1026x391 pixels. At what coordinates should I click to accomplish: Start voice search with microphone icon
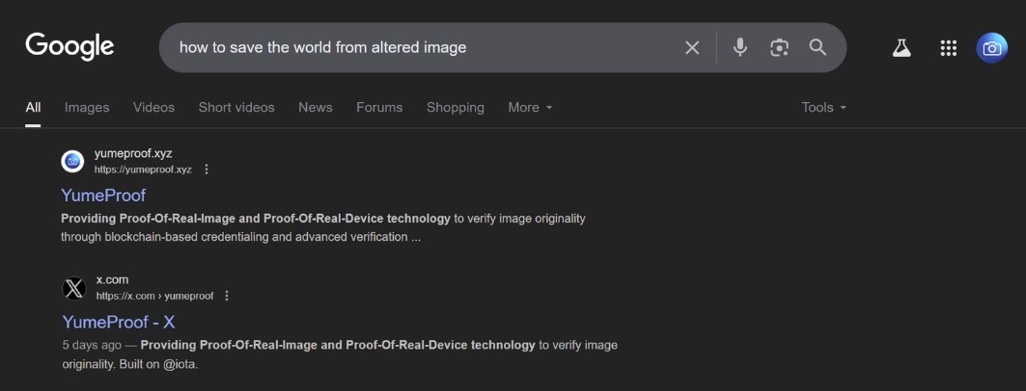740,47
